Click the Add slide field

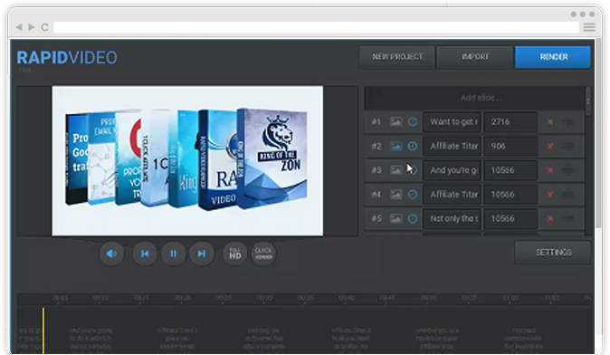pyautogui.click(x=474, y=98)
